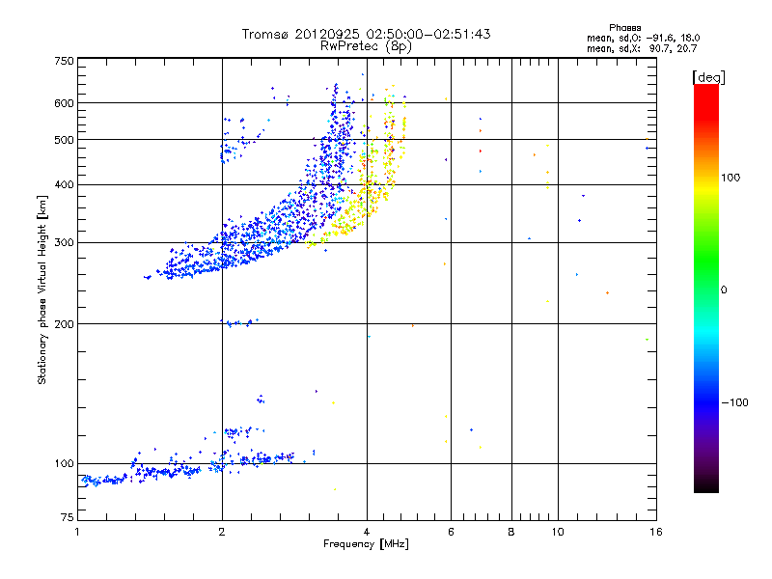Screen dimensions: 772x579
Task: Click the x-axis tick label '4'
Action: (x=367, y=532)
